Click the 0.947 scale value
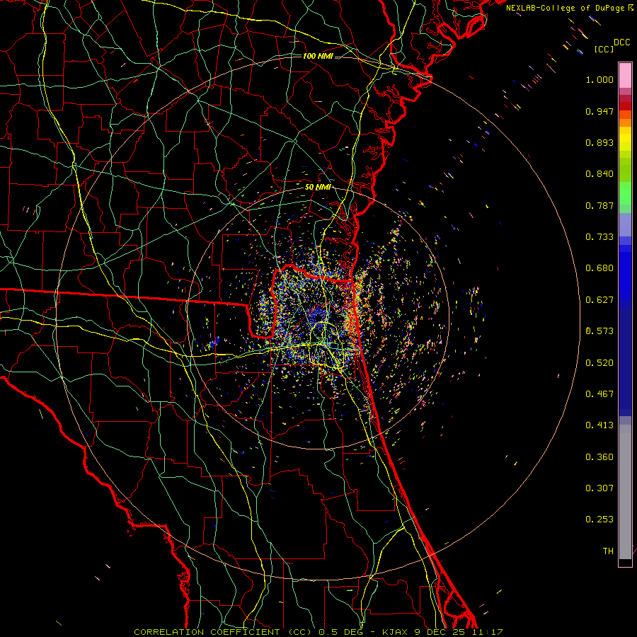Screen dimensions: 637x637 (x=599, y=111)
